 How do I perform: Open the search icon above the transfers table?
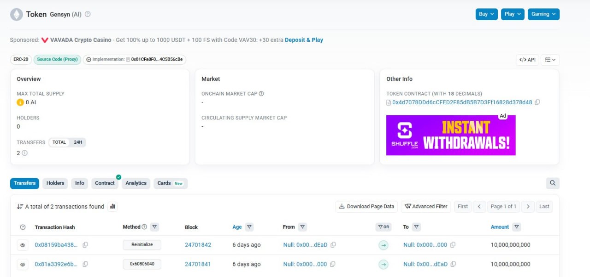[x=553, y=183]
